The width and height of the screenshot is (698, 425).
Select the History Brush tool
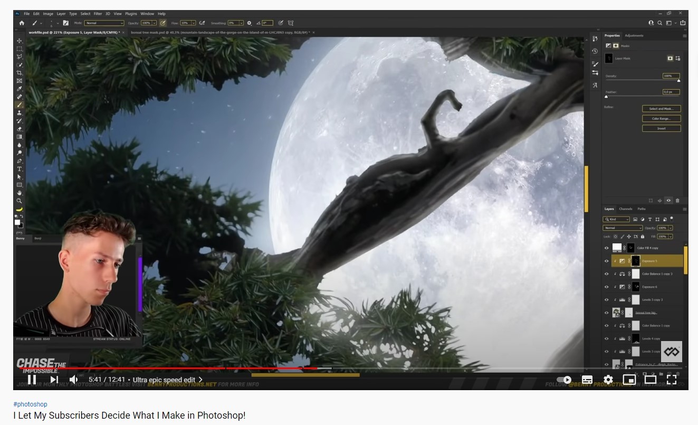(20, 121)
